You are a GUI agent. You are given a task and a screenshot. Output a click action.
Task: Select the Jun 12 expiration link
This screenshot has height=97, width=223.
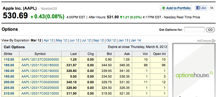74,40
